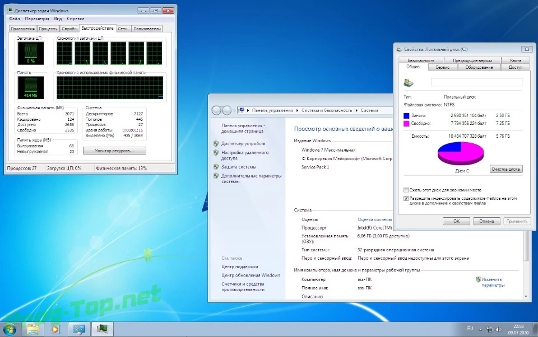Open Центр обновления Windows link
Viewport: 538px width, 337px height.
pyautogui.click(x=251, y=275)
